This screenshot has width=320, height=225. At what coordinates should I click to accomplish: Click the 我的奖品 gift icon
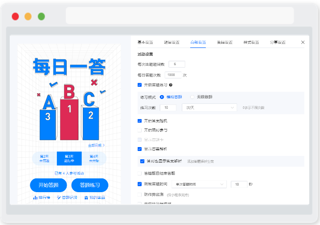click(x=86, y=198)
